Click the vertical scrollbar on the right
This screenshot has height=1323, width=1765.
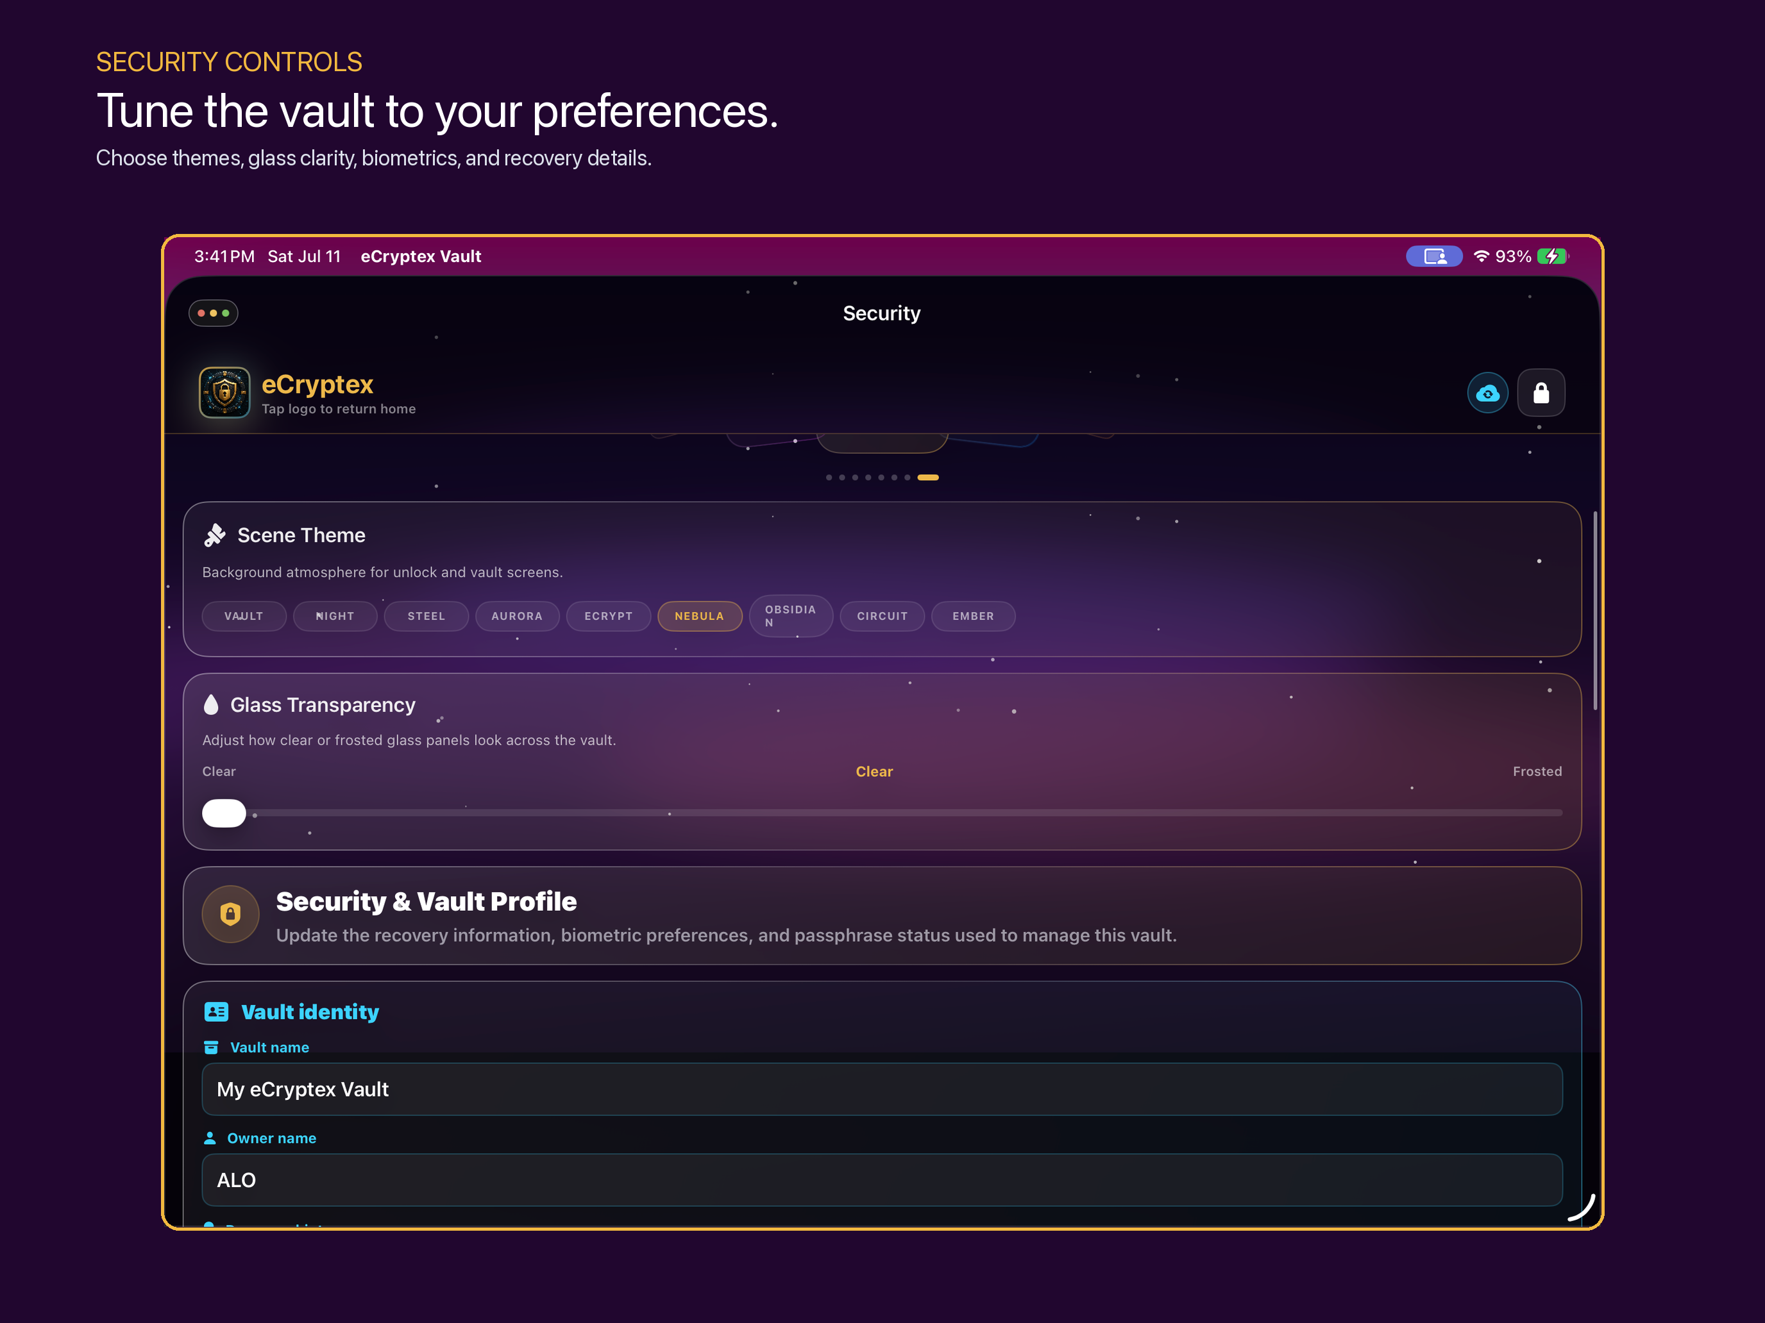pyautogui.click(x=1595, y=611)
